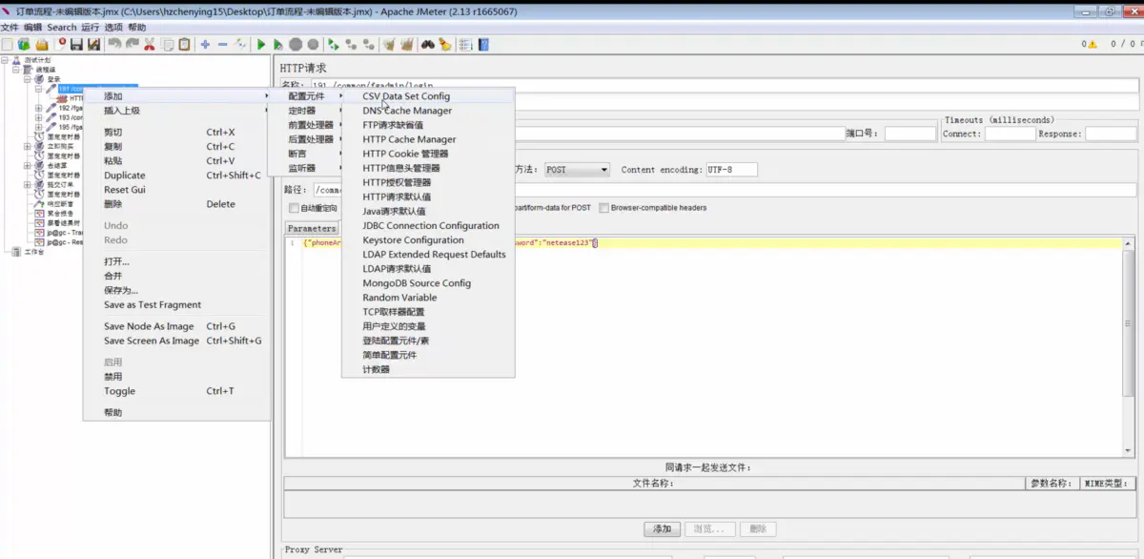Open 插入上级 context menu entry

177,111
